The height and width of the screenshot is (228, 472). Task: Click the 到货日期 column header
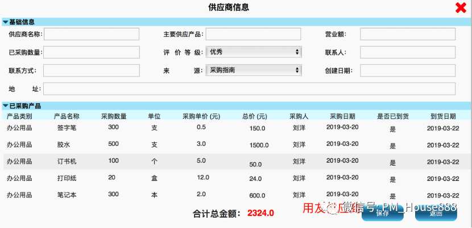pyautogui.click(x=442, y=116)
